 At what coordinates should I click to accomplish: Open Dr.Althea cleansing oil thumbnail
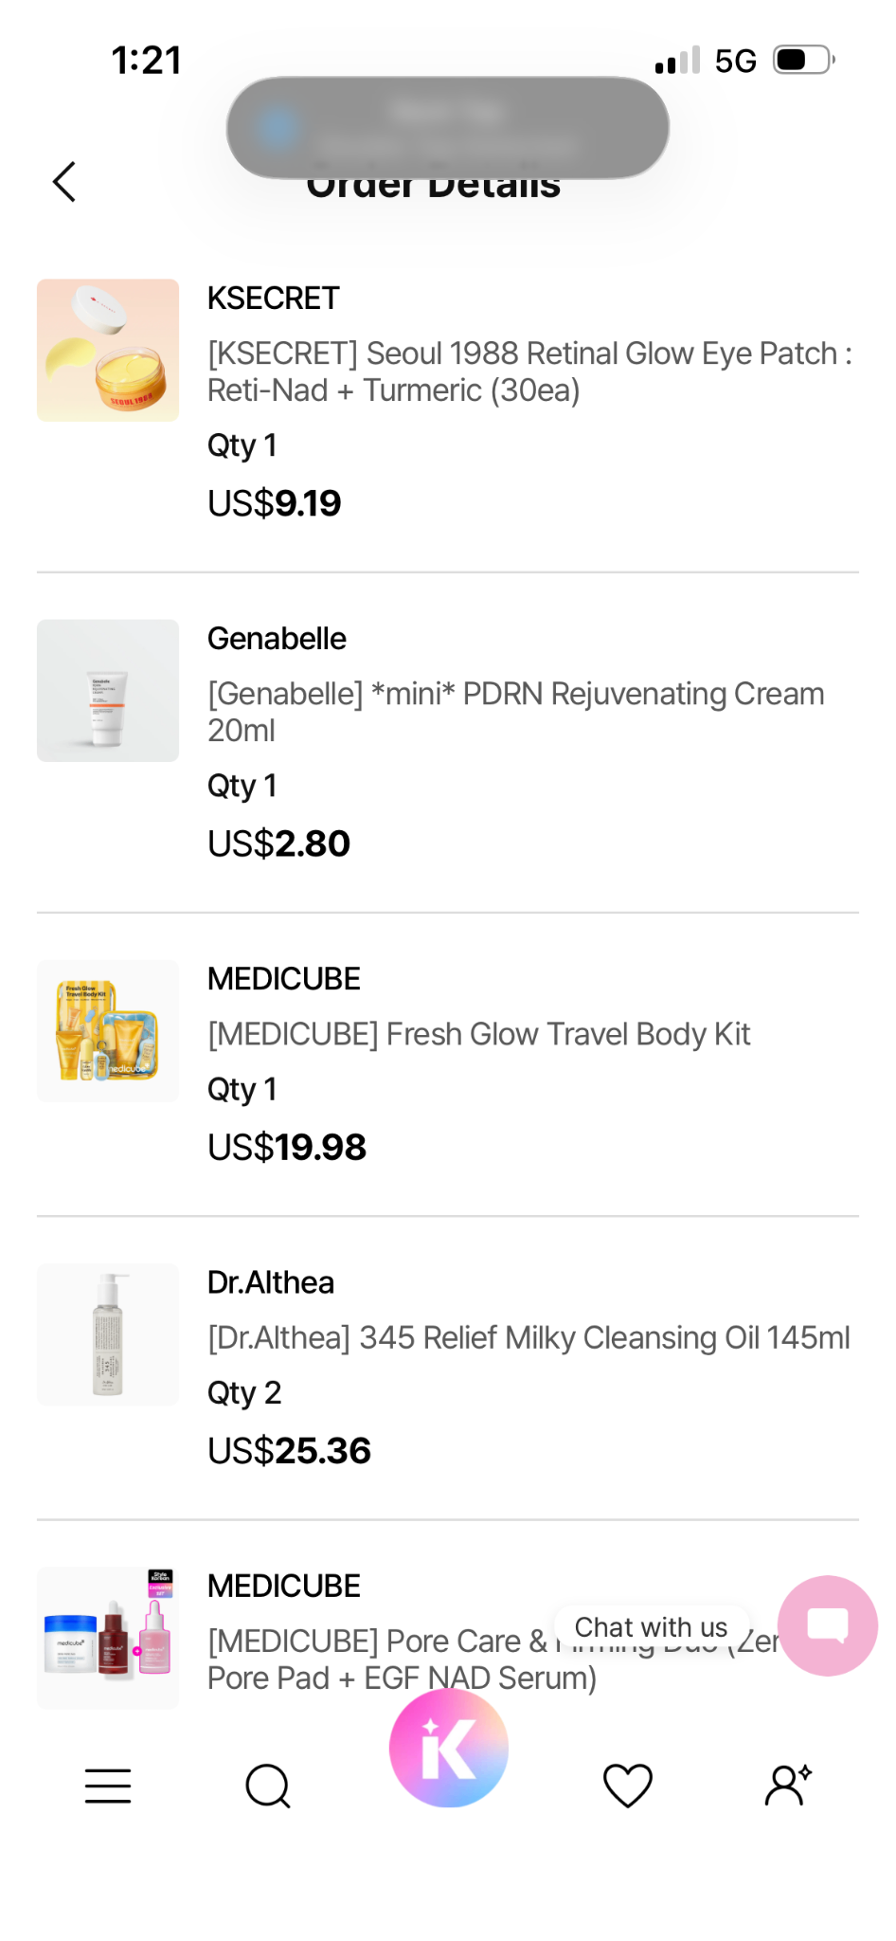pyautogui.click(x=108, y=1334)
